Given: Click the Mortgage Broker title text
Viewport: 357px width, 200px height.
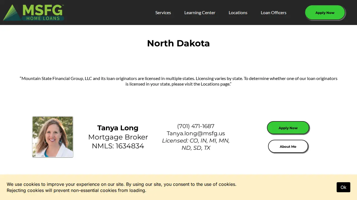Looking at the screenshot, I should [118, 137].
